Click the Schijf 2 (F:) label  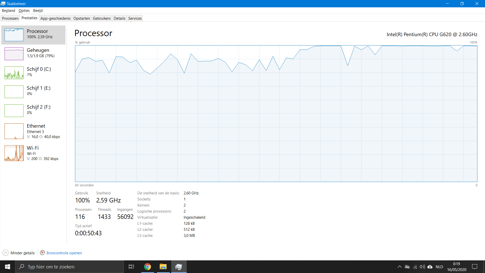(39, 107)
